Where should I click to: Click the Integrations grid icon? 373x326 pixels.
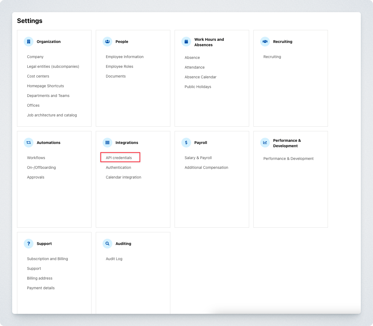point(107,143)
